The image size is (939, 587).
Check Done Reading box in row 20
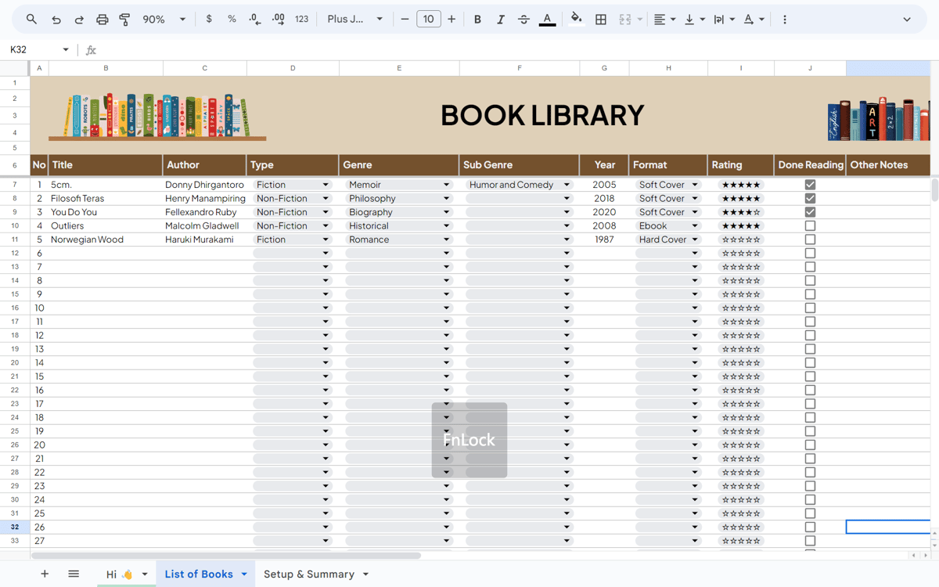click(x=810, y=445)
